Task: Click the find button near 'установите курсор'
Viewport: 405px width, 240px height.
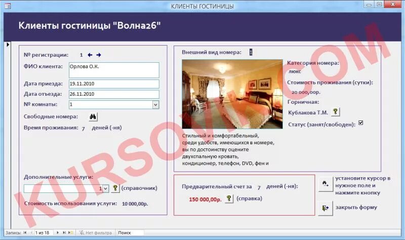Action: tap(326, 184)
